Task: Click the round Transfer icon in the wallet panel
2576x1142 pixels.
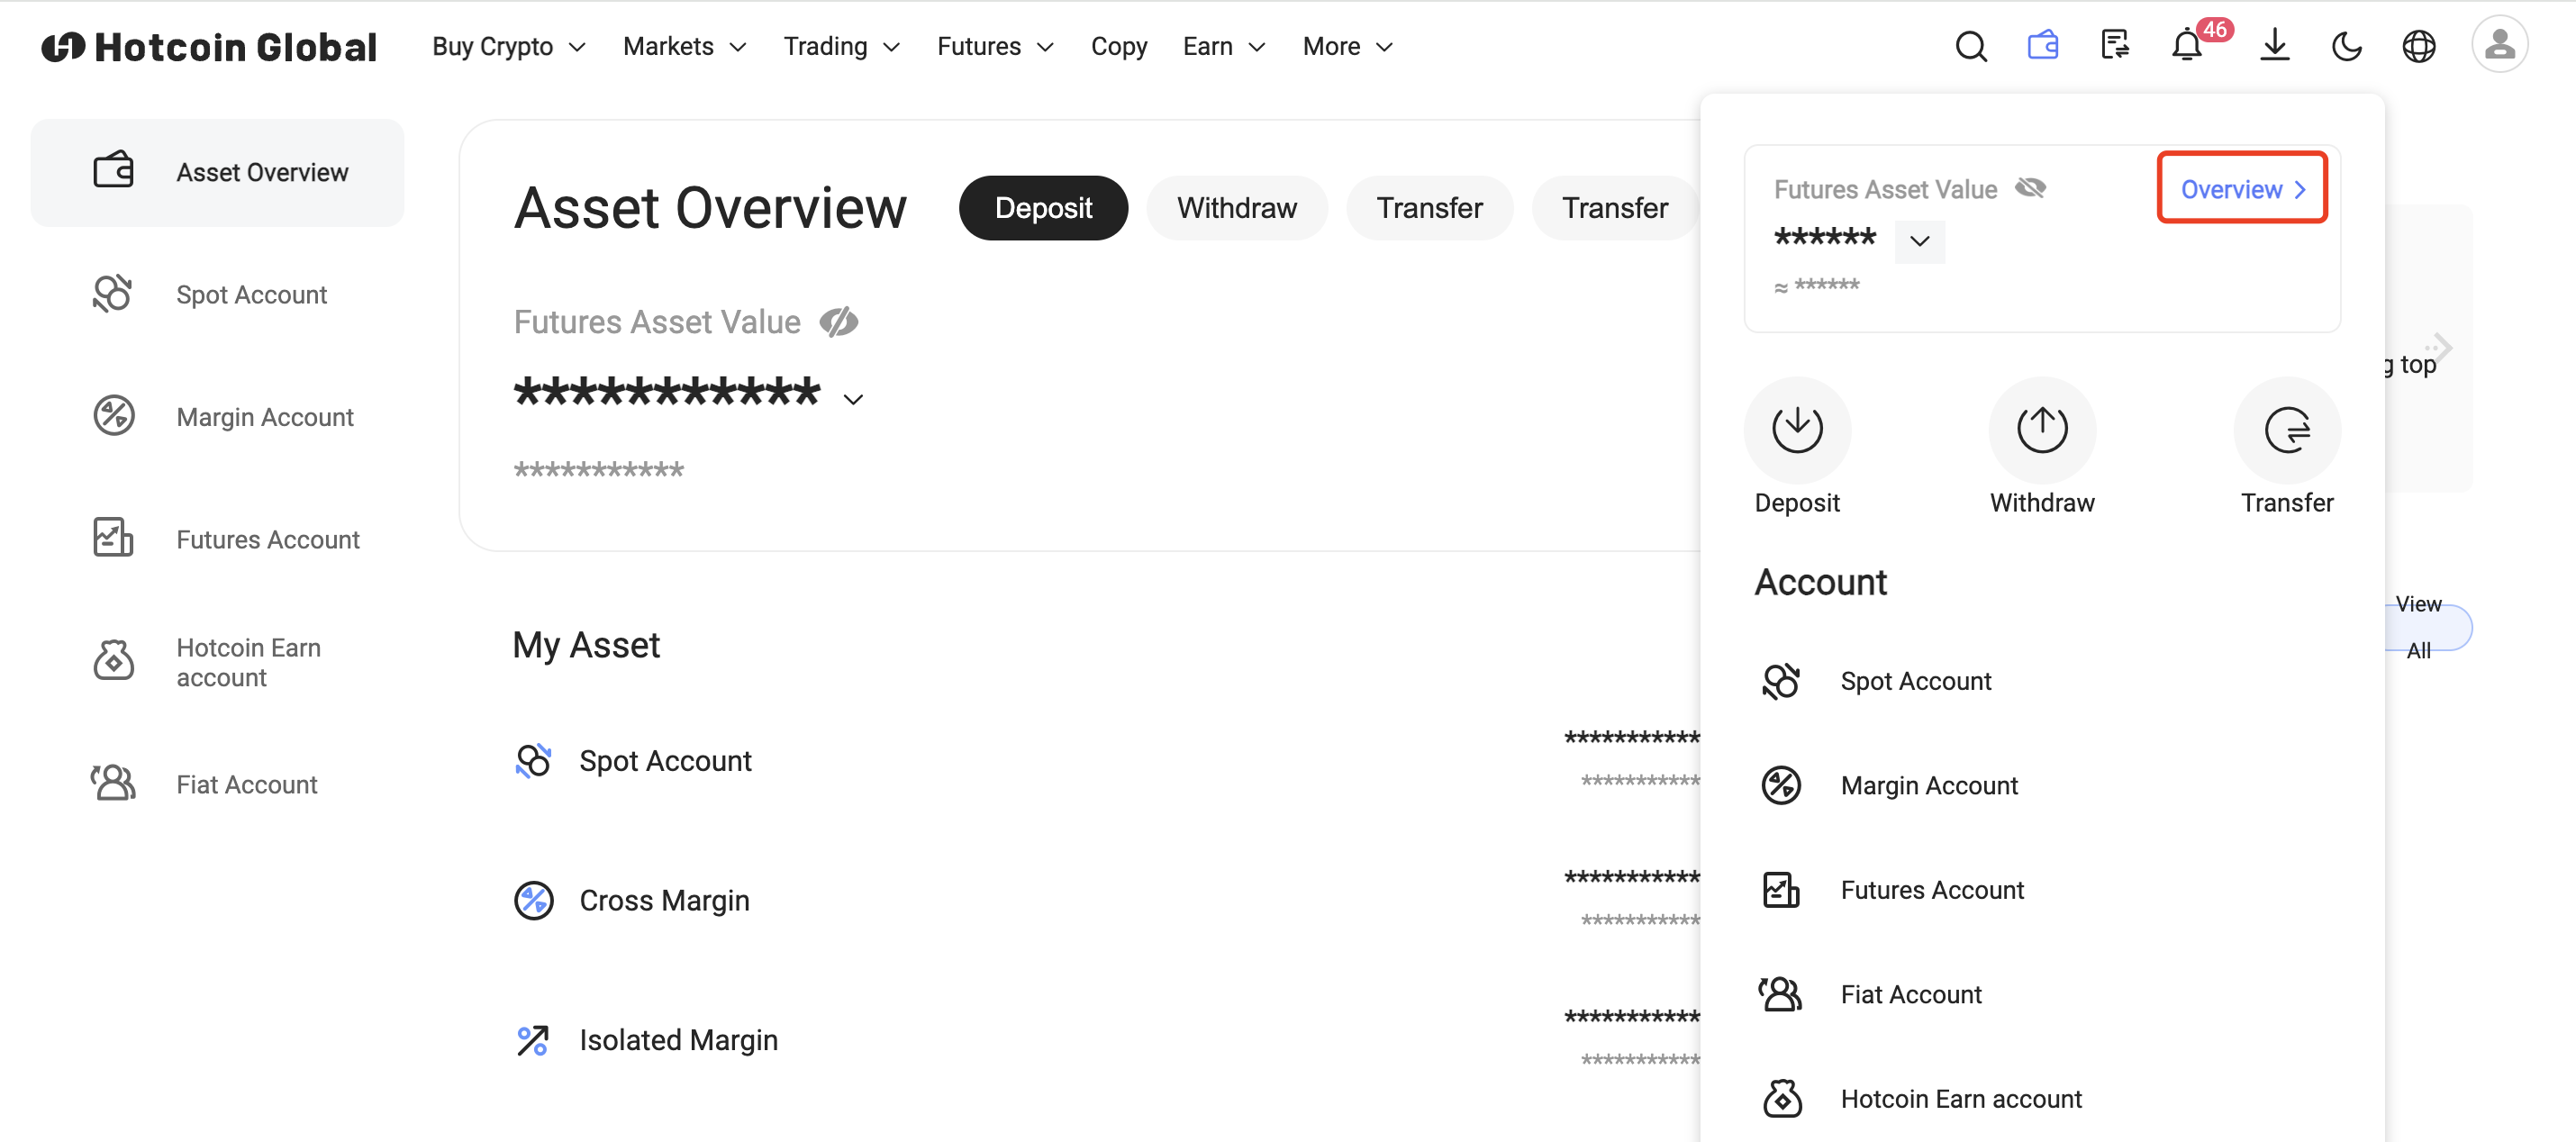Action: point(2287,429)
